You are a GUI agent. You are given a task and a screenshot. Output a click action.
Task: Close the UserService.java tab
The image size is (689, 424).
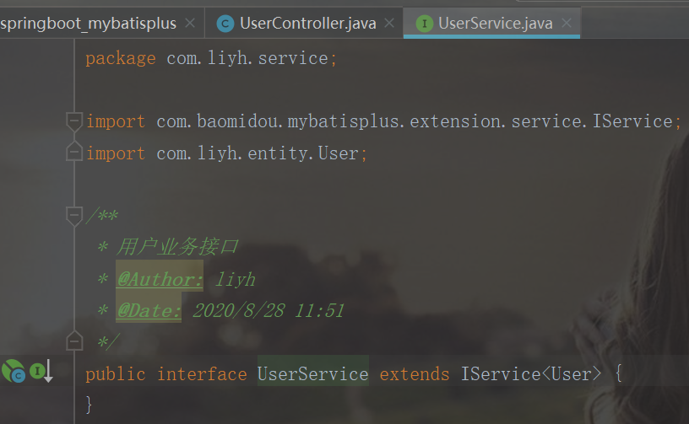click(x=567, y=23)
